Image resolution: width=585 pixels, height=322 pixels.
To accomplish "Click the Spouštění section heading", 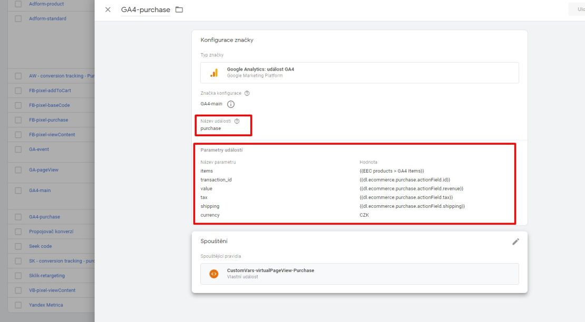I will tap(214, 241).
